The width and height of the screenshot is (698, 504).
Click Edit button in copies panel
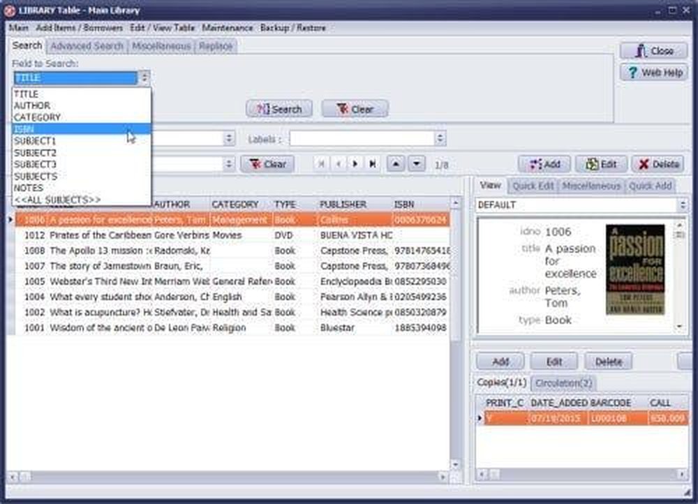554,362
